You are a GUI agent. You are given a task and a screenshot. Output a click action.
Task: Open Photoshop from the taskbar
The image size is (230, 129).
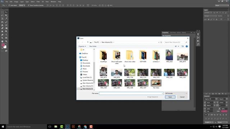[x=68, y=126]
